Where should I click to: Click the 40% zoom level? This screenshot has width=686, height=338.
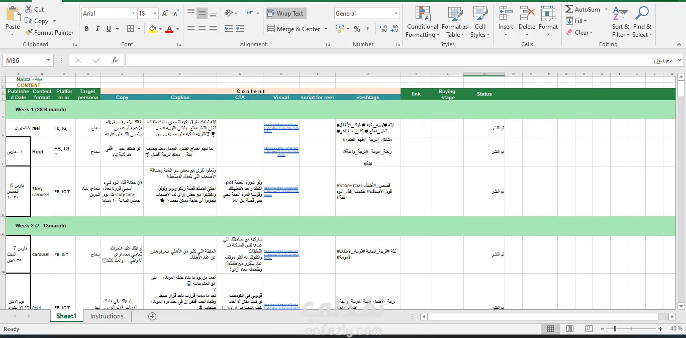click(675, 329)
